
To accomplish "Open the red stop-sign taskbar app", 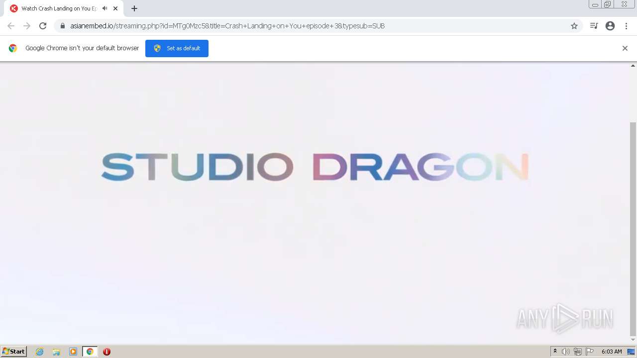I will pos(106,352).
